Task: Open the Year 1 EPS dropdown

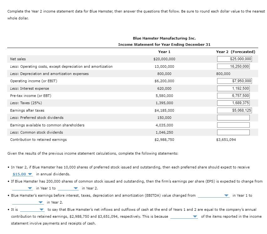Action: click(21, 188)
